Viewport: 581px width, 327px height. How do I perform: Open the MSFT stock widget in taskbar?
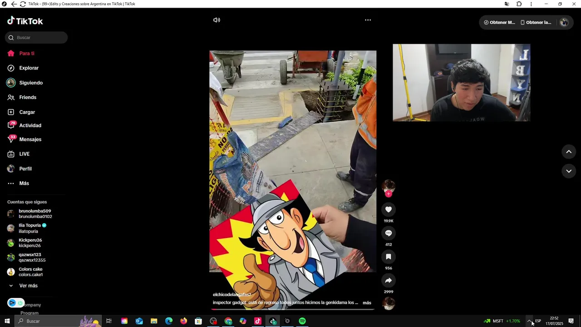click(x=502, y=321)
